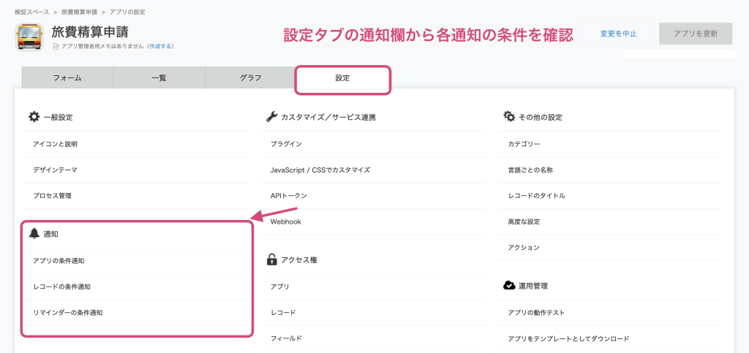Viewport: 749px width, 353px height.
Task: Click the wrench icon beside カスタマイズ／サービス連携
Action: (271, 117)
